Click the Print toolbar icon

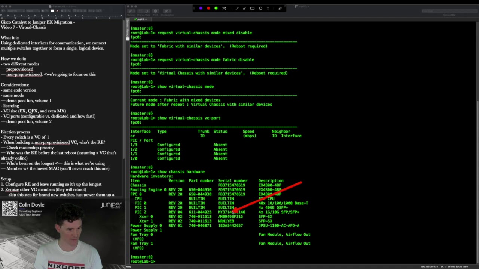(155, 11)
